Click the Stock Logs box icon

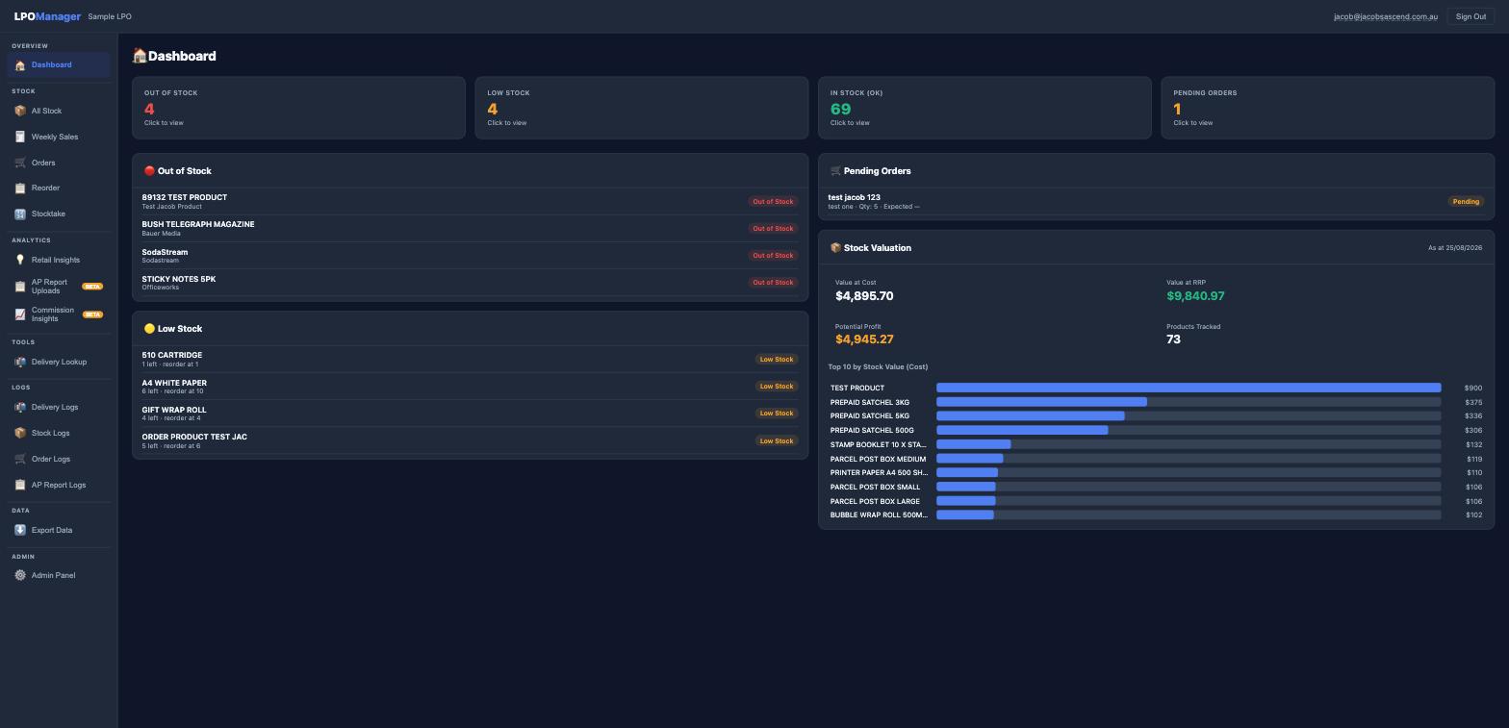(20, 433)
